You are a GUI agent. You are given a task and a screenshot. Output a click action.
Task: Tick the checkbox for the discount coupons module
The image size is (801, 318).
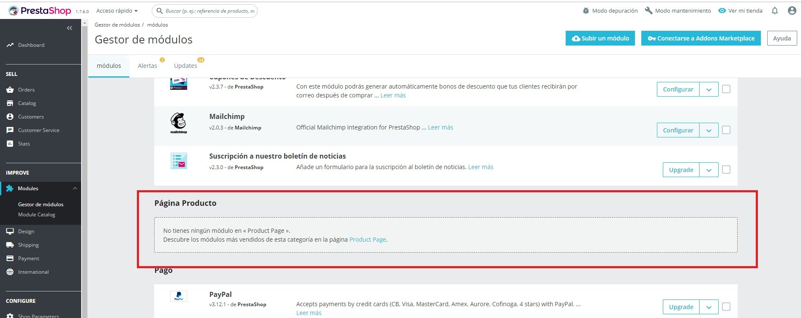pos(726,89)
